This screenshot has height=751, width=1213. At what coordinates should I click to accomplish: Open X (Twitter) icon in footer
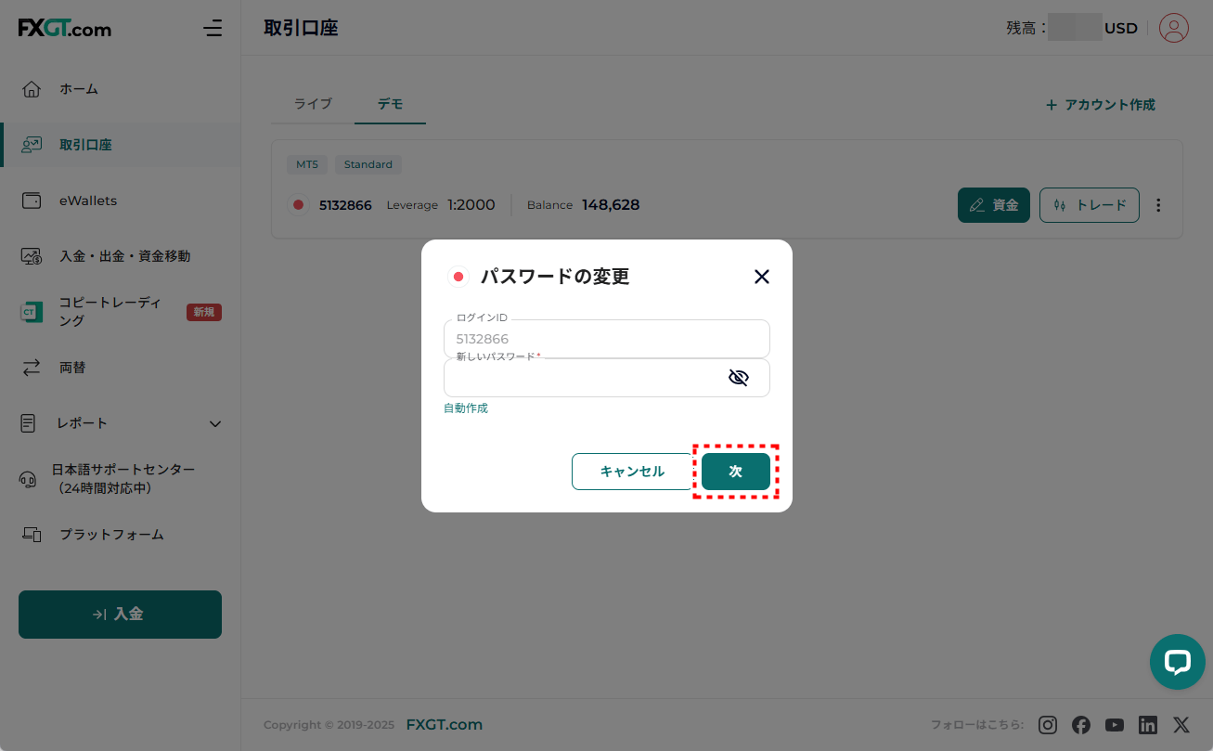pyautogui.click(x=1181, y=725)
